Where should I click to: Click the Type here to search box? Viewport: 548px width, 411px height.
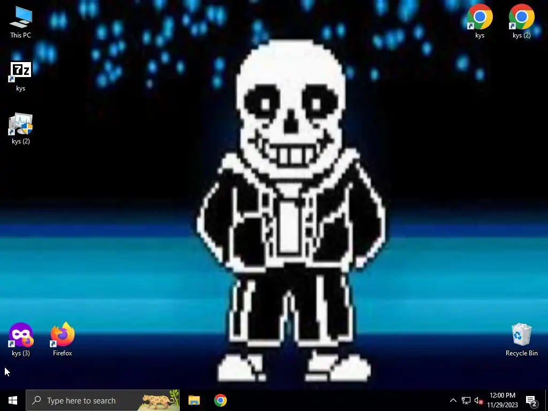[103, 400]
